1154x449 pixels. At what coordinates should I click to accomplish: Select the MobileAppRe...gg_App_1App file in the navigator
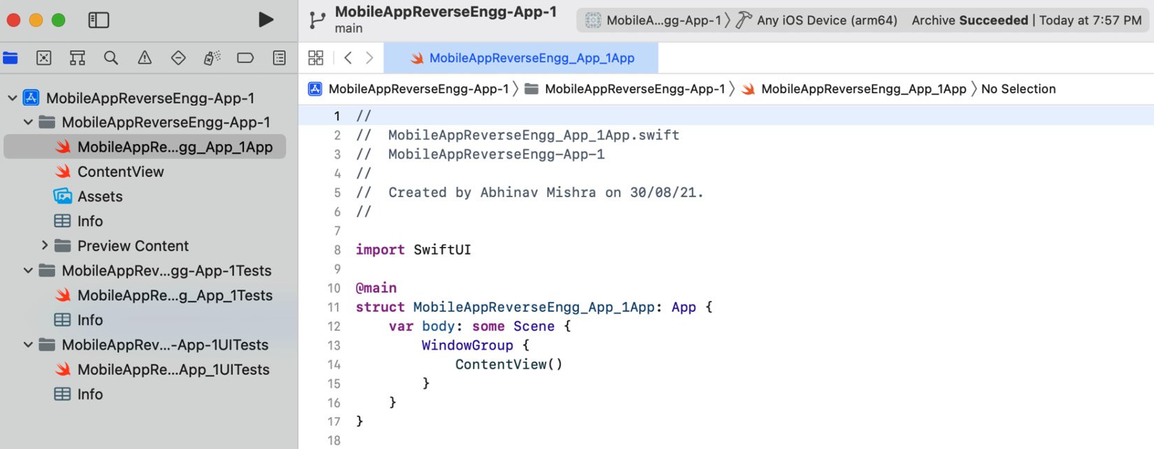click(x=145, y=147)
